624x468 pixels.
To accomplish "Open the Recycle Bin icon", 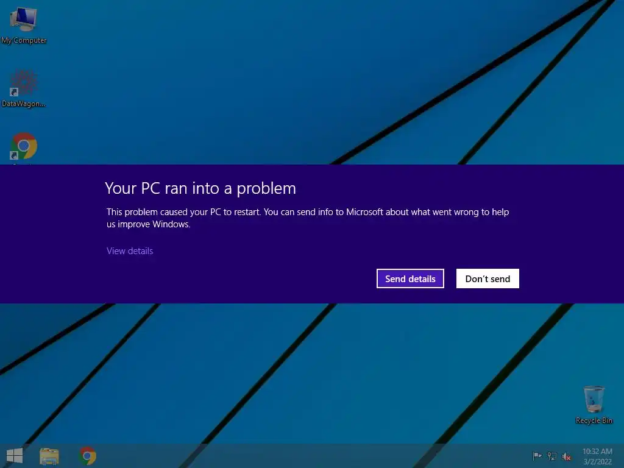I will tap(594, 405).
